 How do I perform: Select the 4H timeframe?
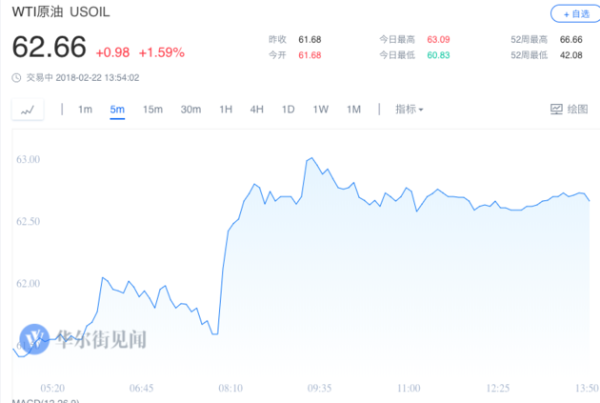click(257, 110)
